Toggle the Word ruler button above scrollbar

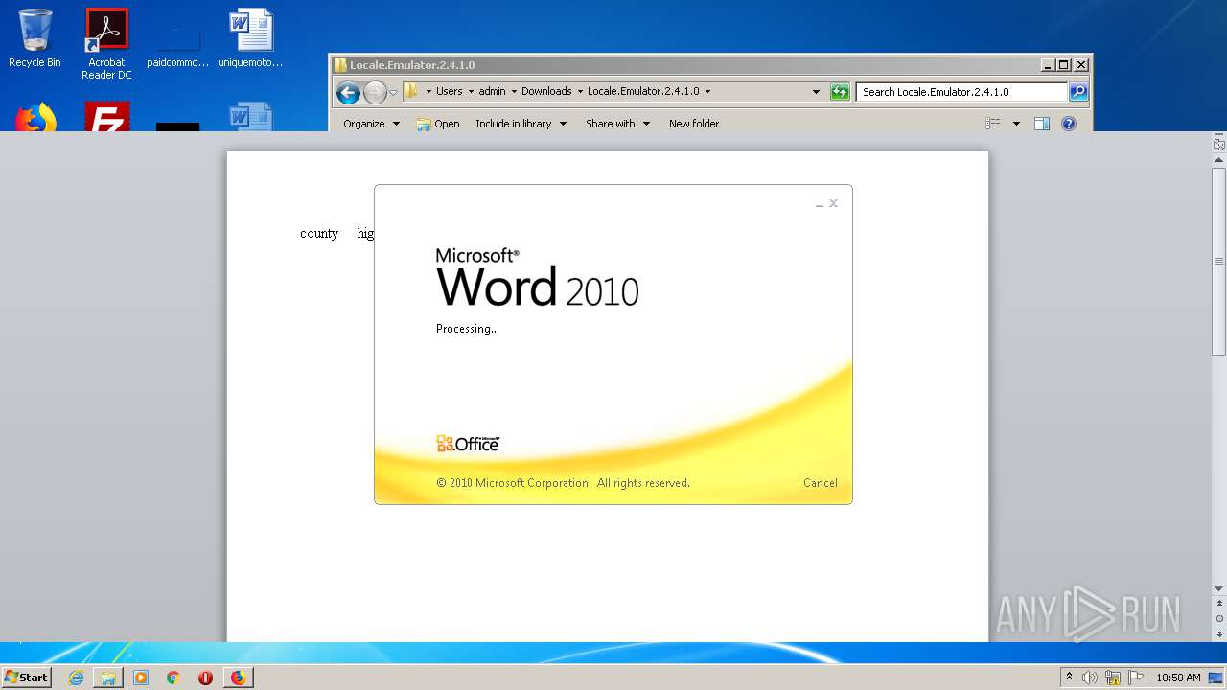(x=1219, y=145)
